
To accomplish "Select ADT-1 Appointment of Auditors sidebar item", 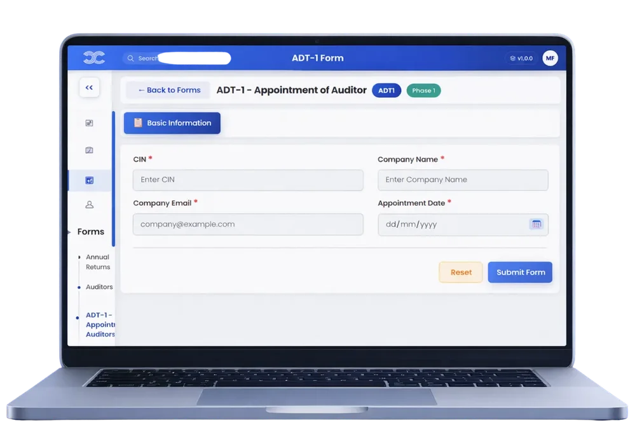I will pos(100,324).
